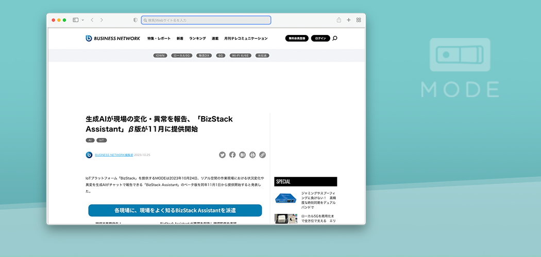Select ランキング in the navigation bar
The height and width of the screenshot is (257, 541).
pos(197,39)
